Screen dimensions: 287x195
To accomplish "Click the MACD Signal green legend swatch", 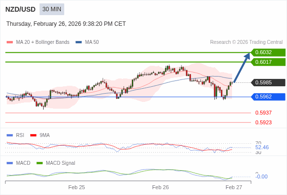I will pos(39,163).
